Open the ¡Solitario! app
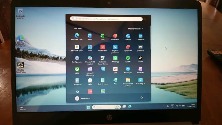Screen dimensions: 222x125 pyautogui.click(x=140, y=48)
